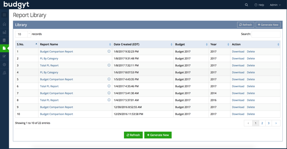The image size is (287, 149).
Task: Click the green Generate New button
Action: point(158,135)
